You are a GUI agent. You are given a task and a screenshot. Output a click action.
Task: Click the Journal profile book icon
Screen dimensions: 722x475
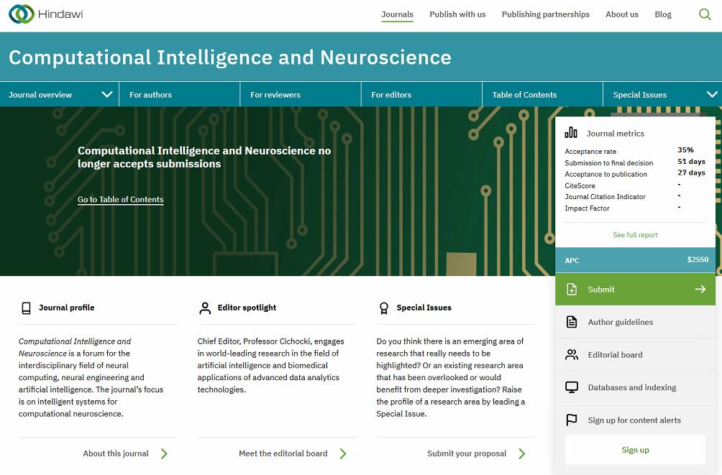pos(27,308)
